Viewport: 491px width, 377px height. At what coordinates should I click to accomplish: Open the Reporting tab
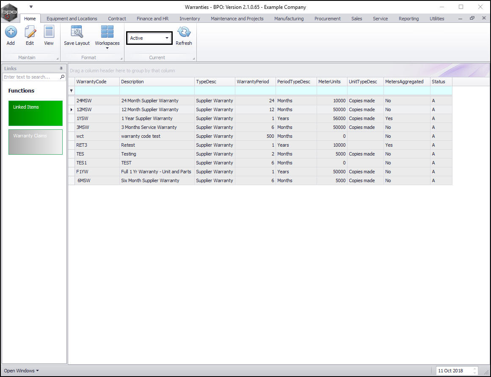pyautogui.click(x=408, y=19)
